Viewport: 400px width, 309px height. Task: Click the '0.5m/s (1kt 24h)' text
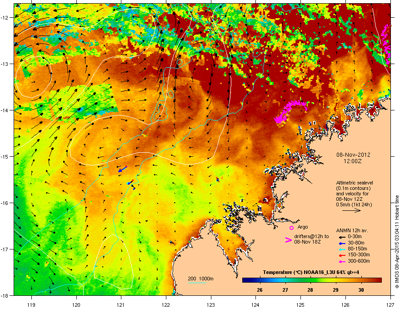tap(354, 204)
